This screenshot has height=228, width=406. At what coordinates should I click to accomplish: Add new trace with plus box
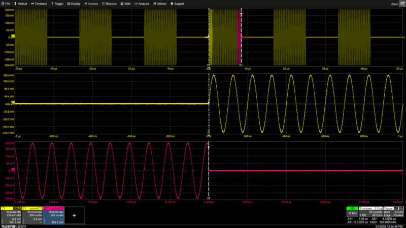pyautogui.click(x=74, y=215)
